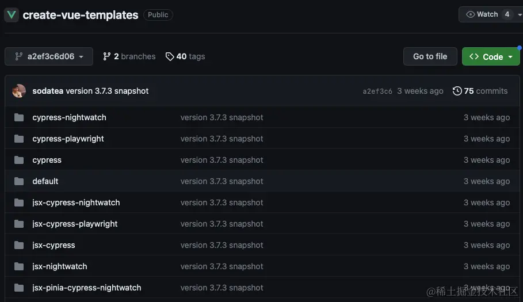523x302 pixels.
Task: Click the sodatea user avatar
Action: (x=19, y=91)
